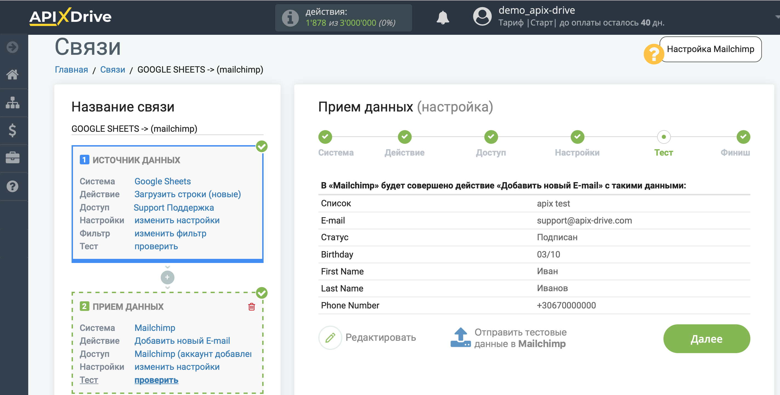Go to Главная breadcrumb
Viewport: 780px width, 395px height.
pyautogui.click(x=72, y=70)
